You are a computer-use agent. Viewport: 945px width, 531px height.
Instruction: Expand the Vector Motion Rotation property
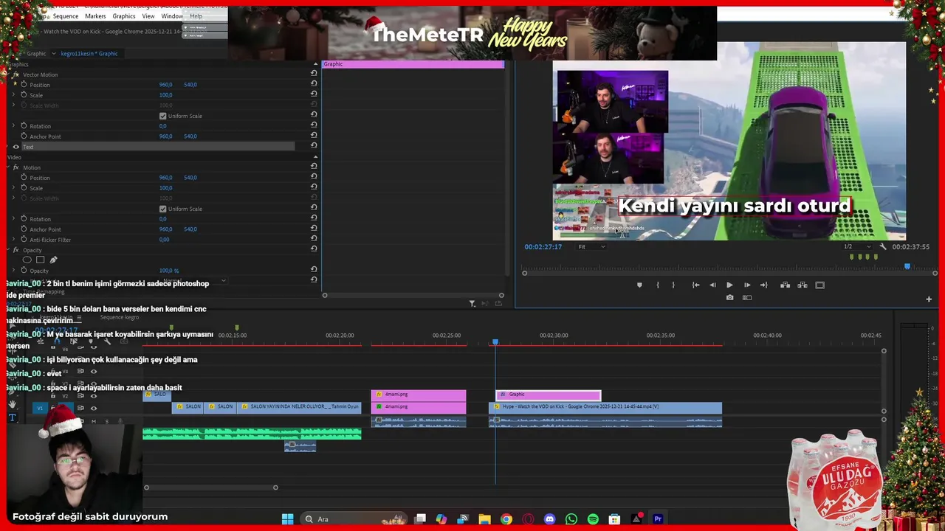click(13, 125)
